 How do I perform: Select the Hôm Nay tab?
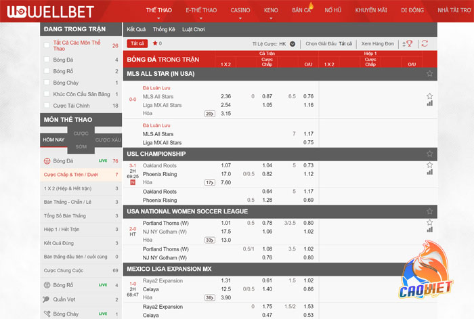point(53,140)
